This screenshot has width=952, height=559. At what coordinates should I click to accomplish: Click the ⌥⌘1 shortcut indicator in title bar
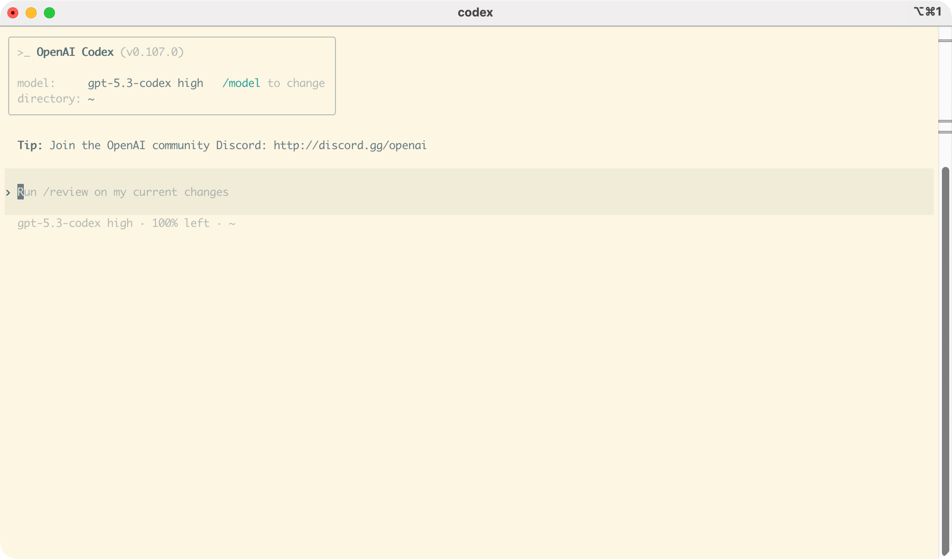click(928, 11)
